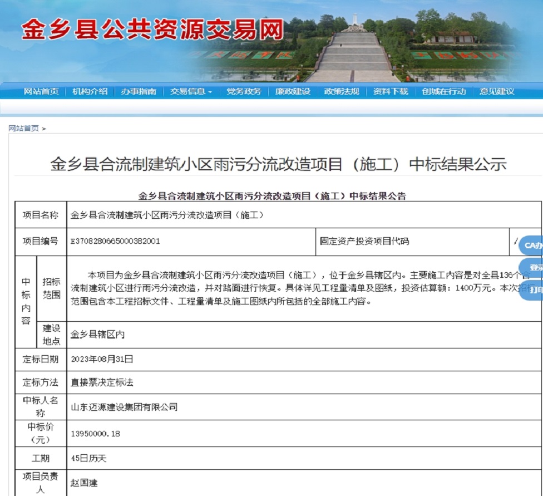Click the bid price 13950000.18
Screen dimensions: 543x496
95,434
